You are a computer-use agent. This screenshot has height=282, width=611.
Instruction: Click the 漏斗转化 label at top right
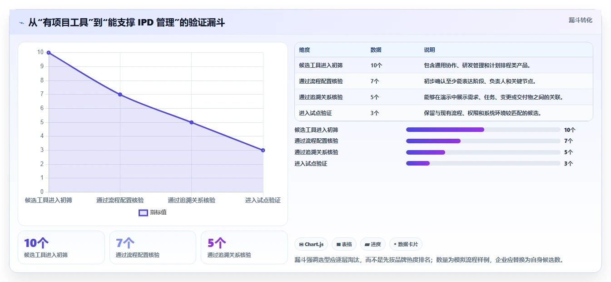point(581,20)
